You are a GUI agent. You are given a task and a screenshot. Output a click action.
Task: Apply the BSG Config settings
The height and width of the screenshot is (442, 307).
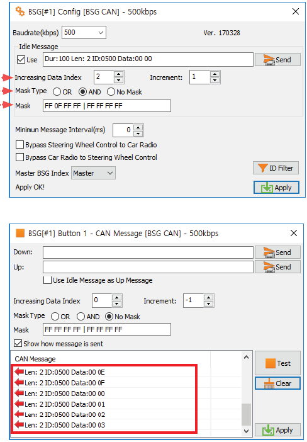[276, 188]
